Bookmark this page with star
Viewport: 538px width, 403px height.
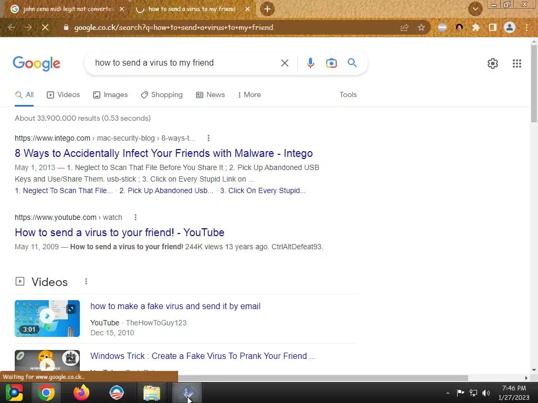[421, 27]
